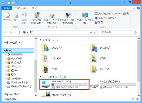Select the Documents (ドキュメント) folder icon
This screenshot has width=142, height=103.
pos(45,58)
